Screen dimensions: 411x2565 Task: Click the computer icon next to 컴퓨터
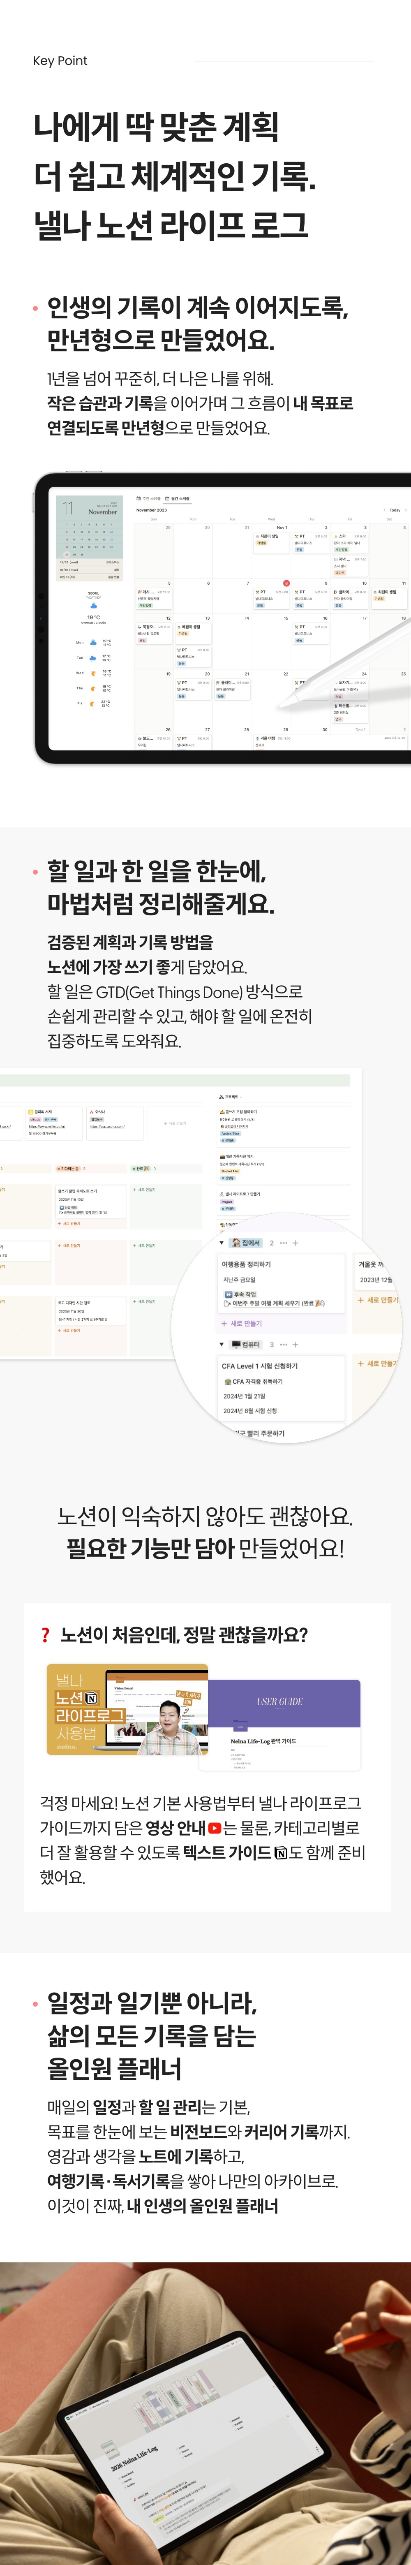(236, 1344)
